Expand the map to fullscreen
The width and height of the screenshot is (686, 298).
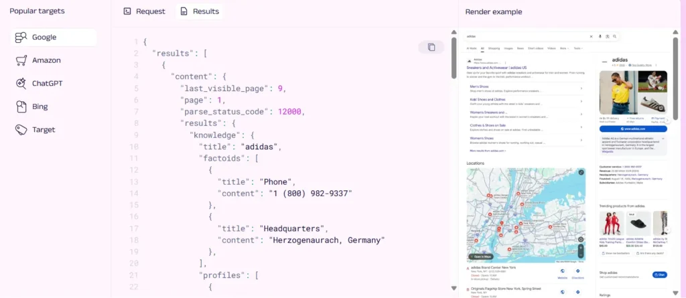[581, 172]
